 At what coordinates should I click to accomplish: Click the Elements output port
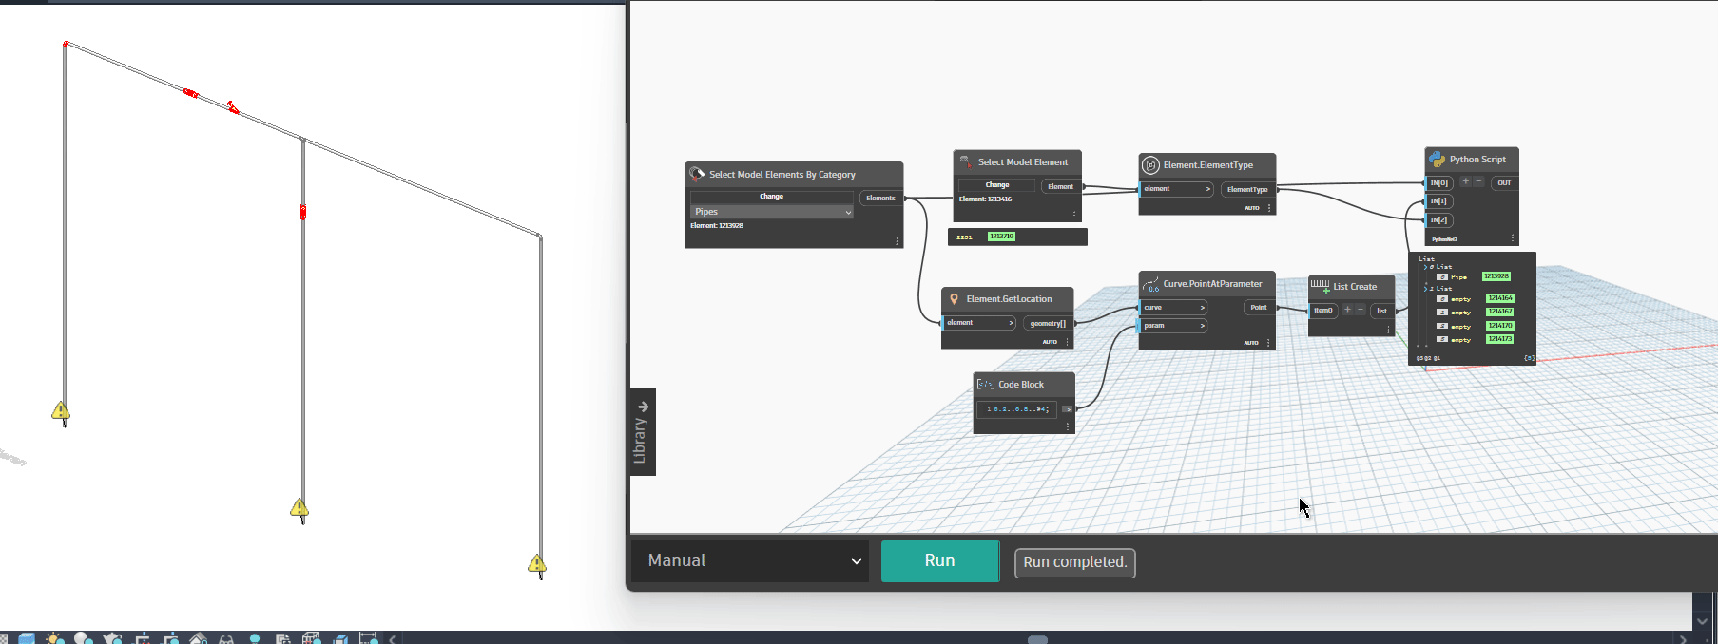881,198
